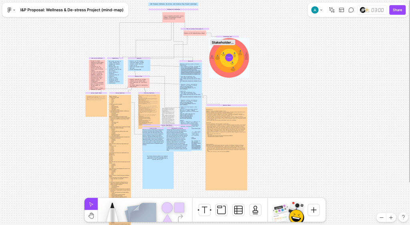Activate the Hand pan tool

(x=91, y=216)
